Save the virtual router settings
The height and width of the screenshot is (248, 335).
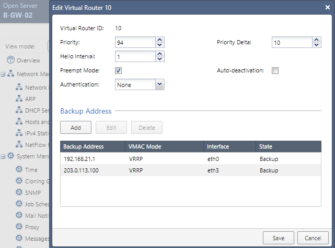click(279, 238)
